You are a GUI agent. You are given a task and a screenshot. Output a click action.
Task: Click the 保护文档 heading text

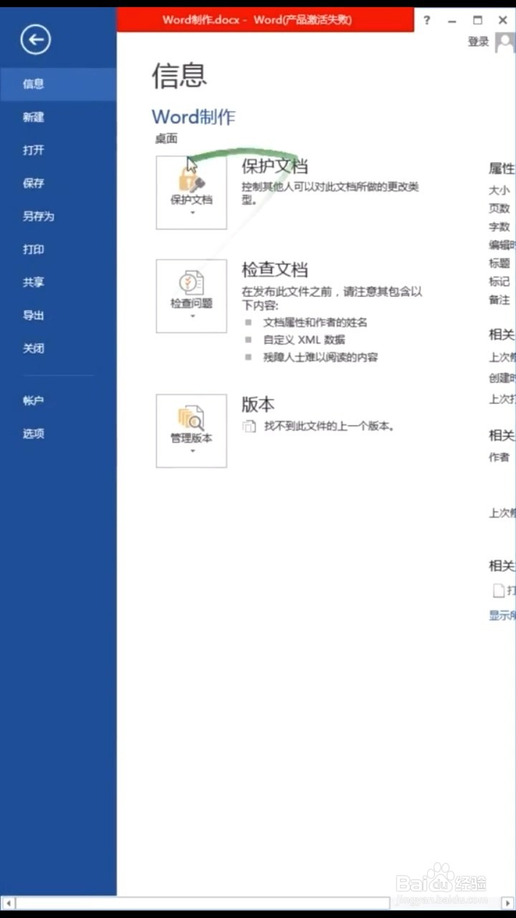pos(274,166)
